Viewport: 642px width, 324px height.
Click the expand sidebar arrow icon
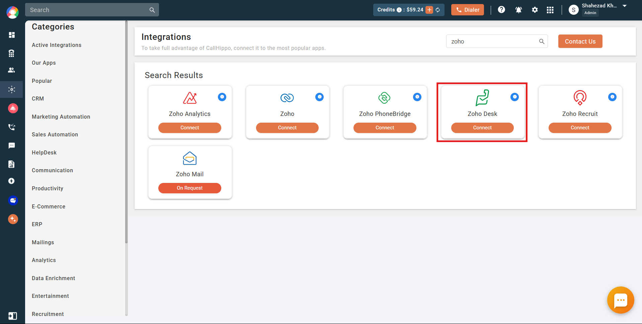click(12, 316)
